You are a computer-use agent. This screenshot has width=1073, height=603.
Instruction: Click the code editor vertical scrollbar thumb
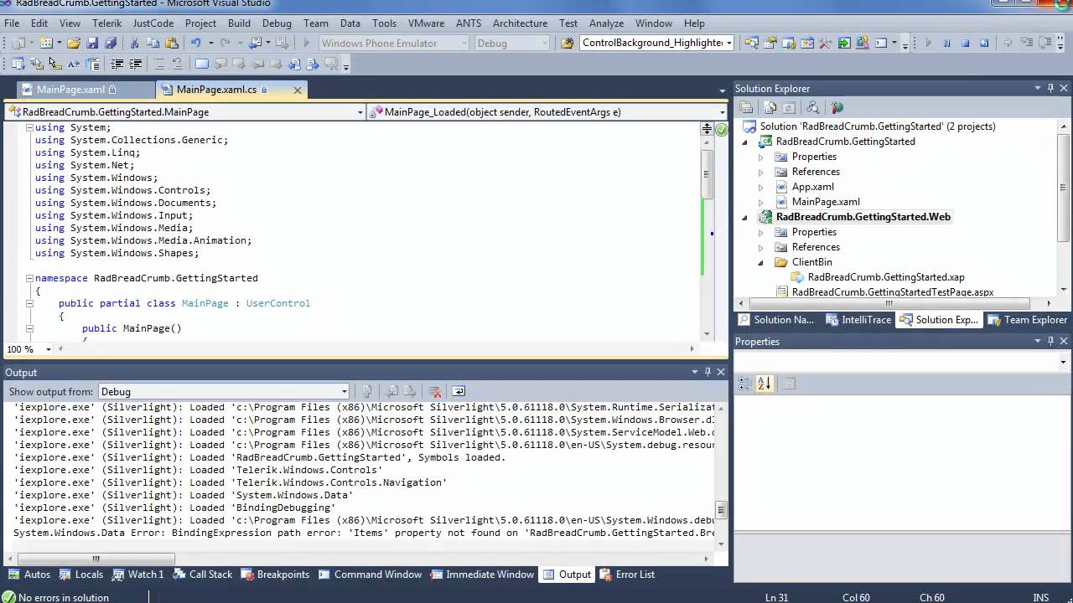(707, 173)
